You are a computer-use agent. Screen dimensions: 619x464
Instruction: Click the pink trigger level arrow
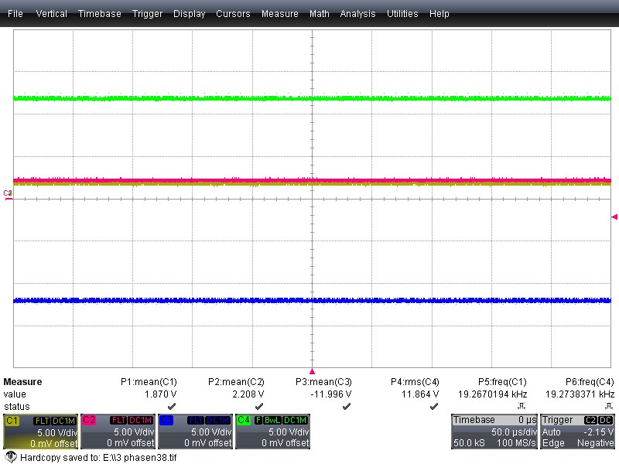tap(614, 217)
